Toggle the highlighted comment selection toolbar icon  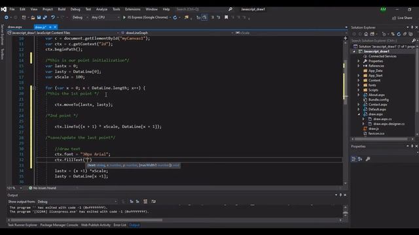[x=204, y=18]
